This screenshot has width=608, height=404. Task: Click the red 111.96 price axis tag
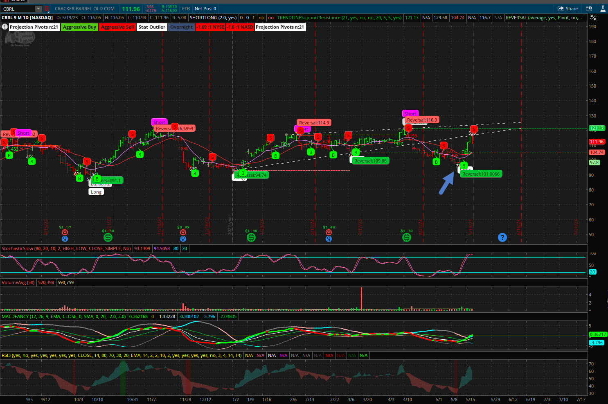click(x=597, y=142)
